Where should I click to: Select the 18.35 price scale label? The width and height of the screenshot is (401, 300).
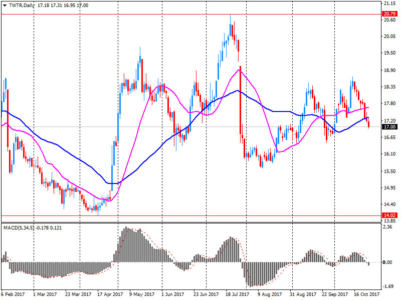point(389,86)
